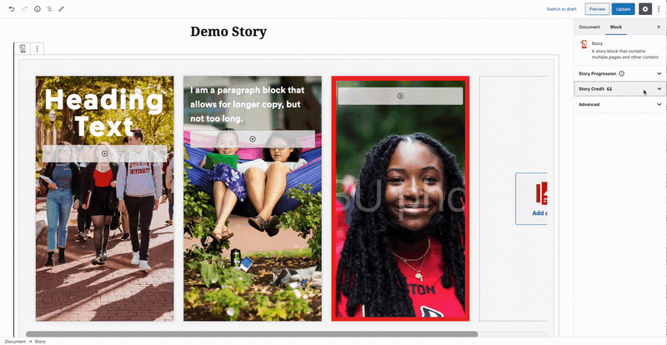Image resolution: width=667 pixels, height=345 pixels.
Task: Open the block navigation list icon
Action: pos(49,9)
